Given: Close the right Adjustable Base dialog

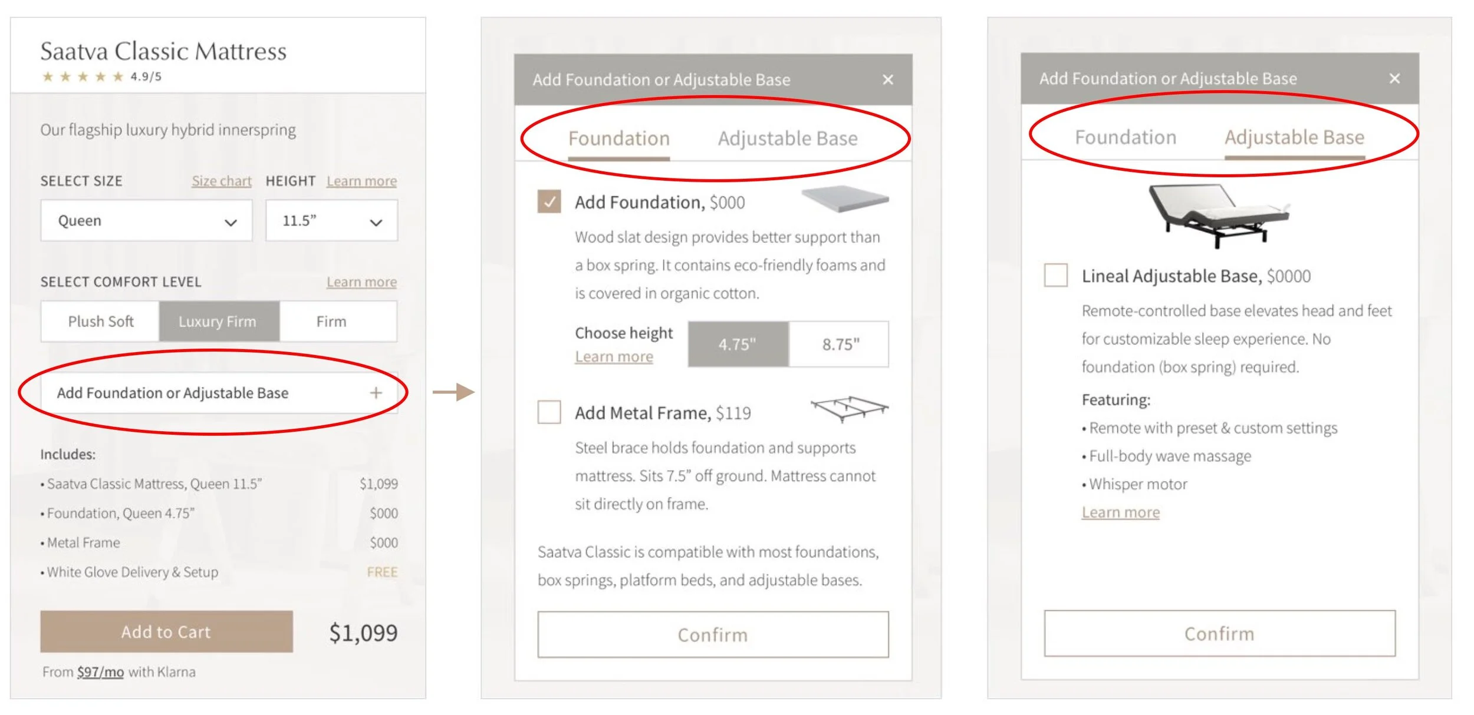Looking at the screenshot, I should (1394, 78).
